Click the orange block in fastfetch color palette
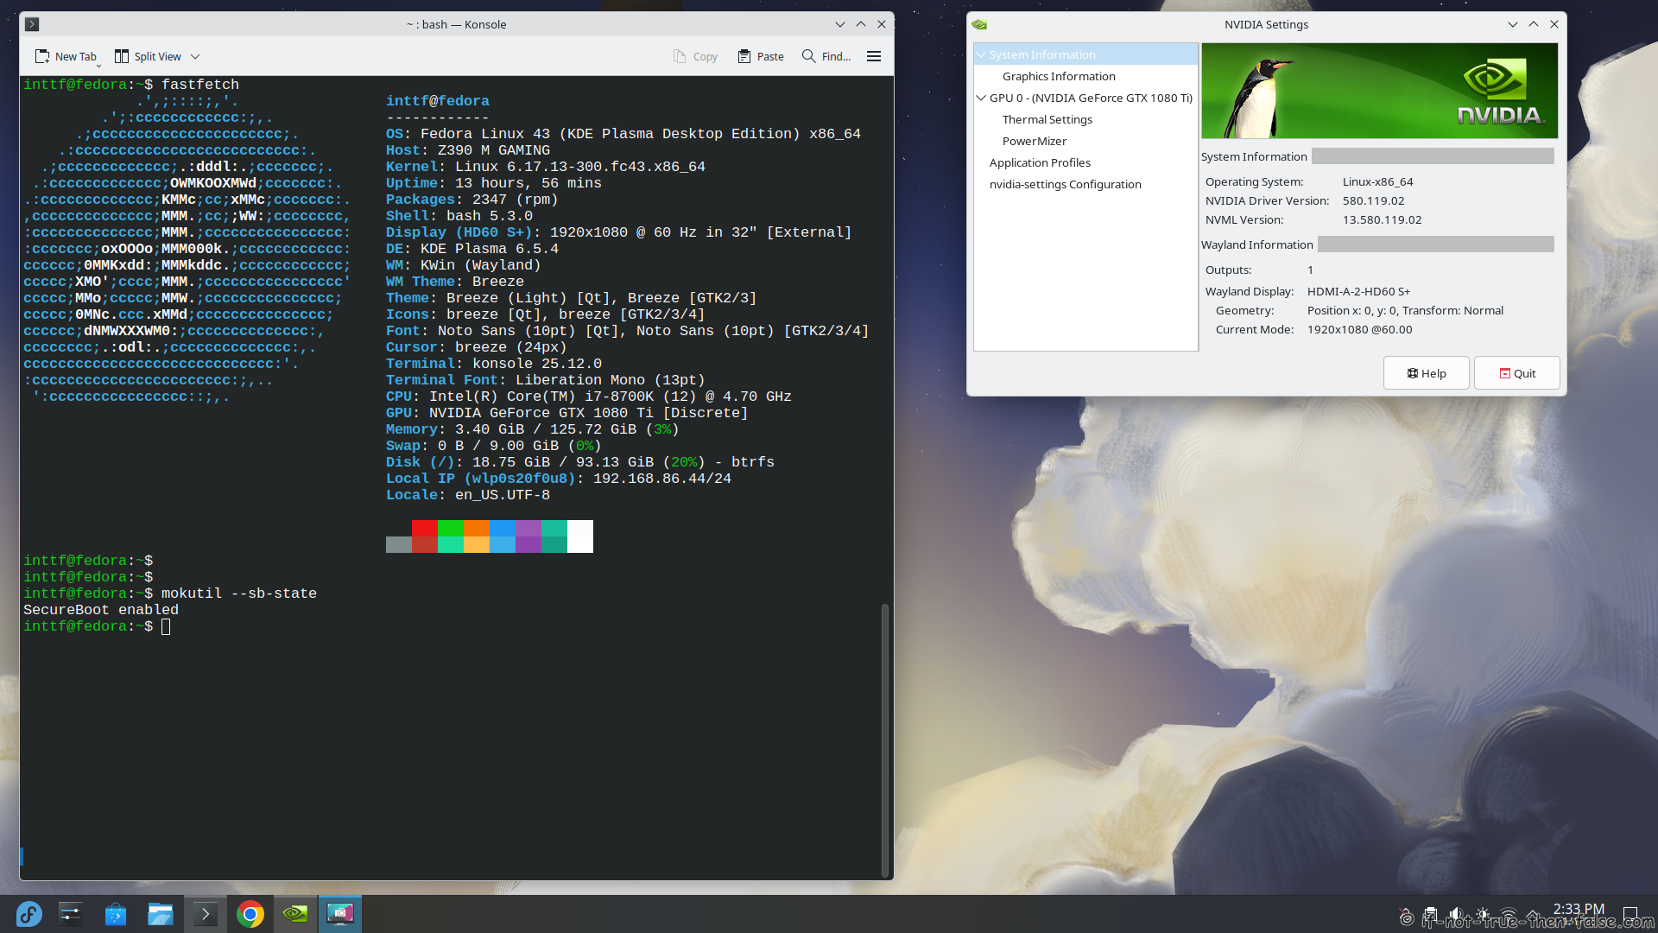 (477, 528)
